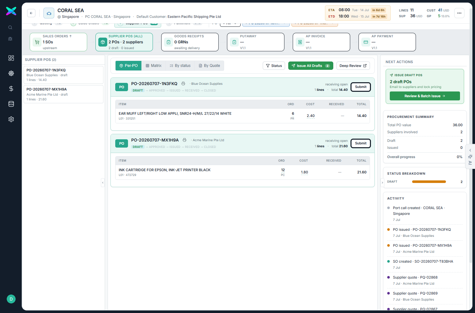Click the clipboard icon in Putaway card

234,42
